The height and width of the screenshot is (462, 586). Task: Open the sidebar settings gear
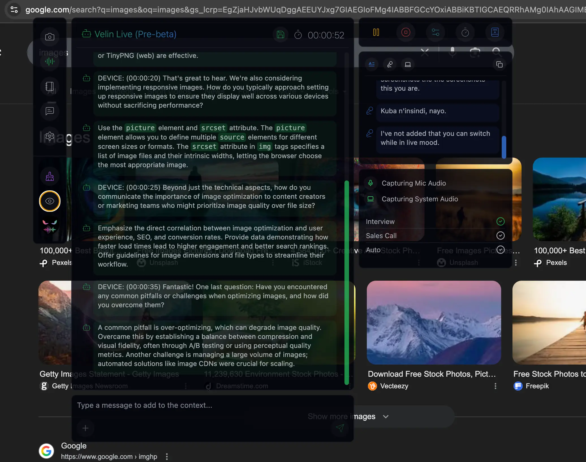(50, 136)
